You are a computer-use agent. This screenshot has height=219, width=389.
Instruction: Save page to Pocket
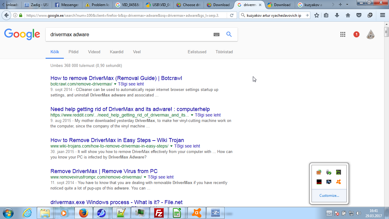(359, 15)
